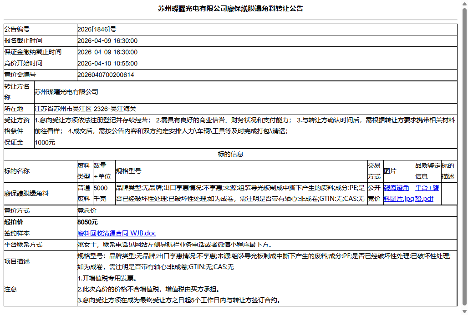Click the 转让方名称 label cell
This screenshot has height=315, width=468.
tap(19, 92)
